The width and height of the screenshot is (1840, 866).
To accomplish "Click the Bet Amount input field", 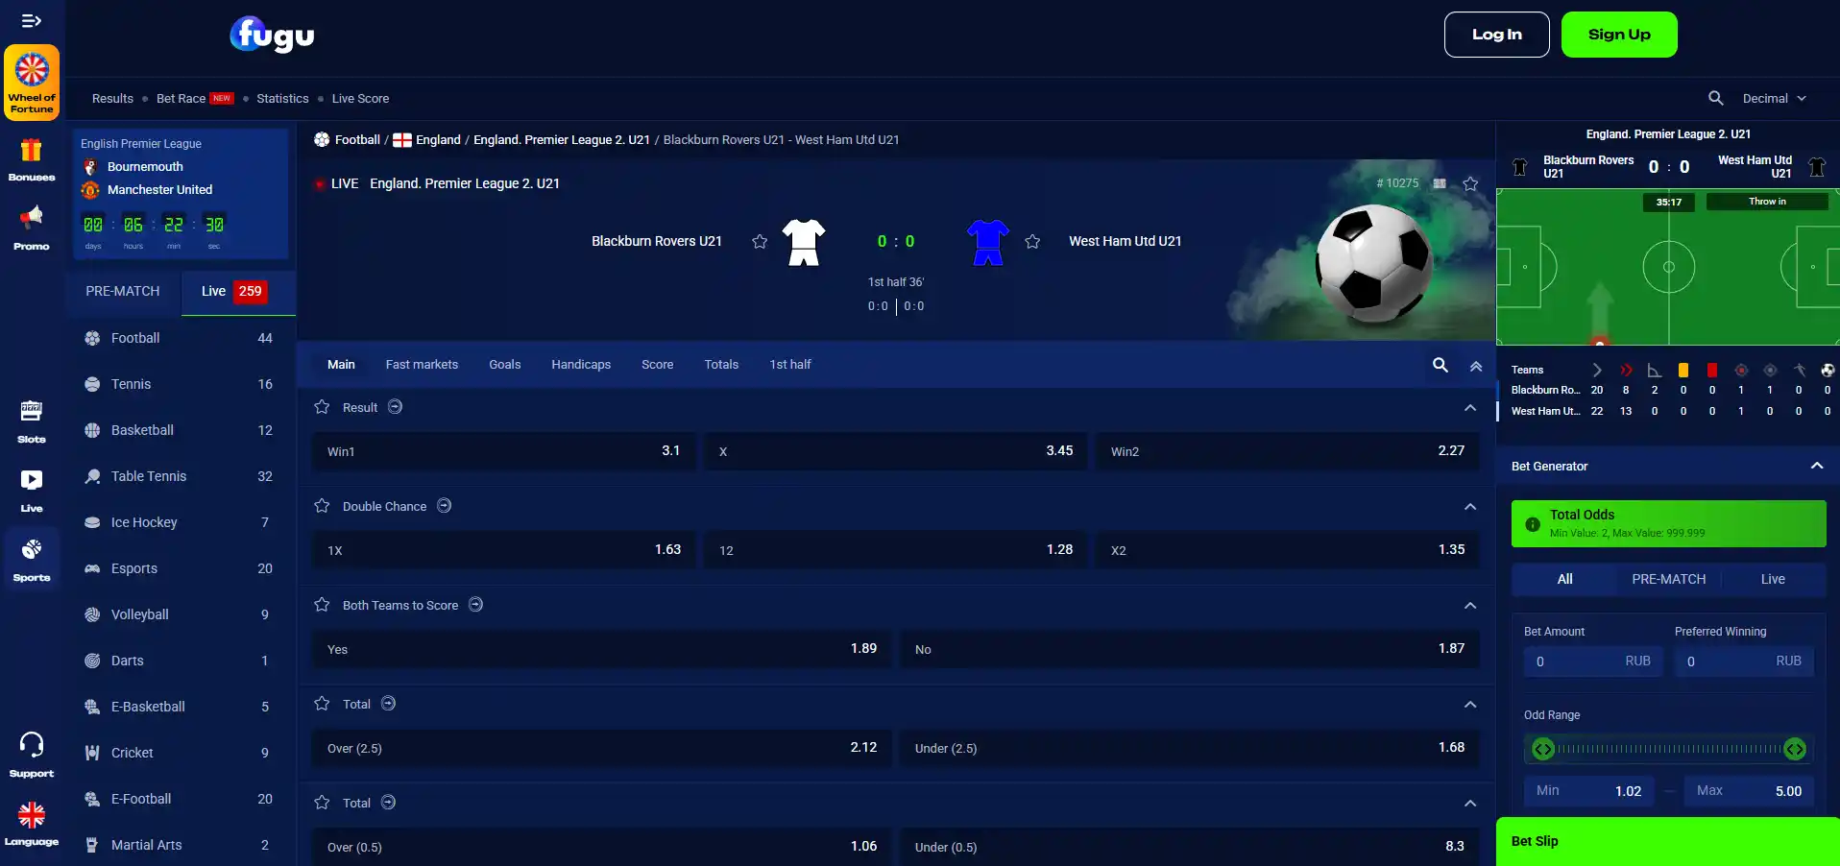I will point(1593,662).
